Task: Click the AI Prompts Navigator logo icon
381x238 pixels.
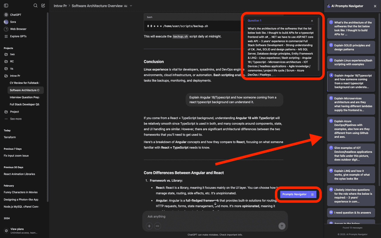Action: [x=329, y=6]
